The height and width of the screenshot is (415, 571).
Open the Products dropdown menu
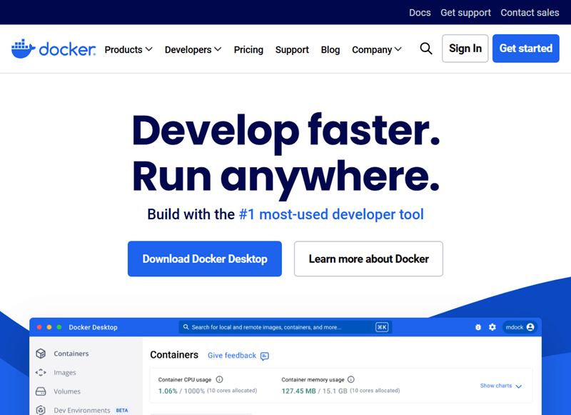click(x=128, y=49)
